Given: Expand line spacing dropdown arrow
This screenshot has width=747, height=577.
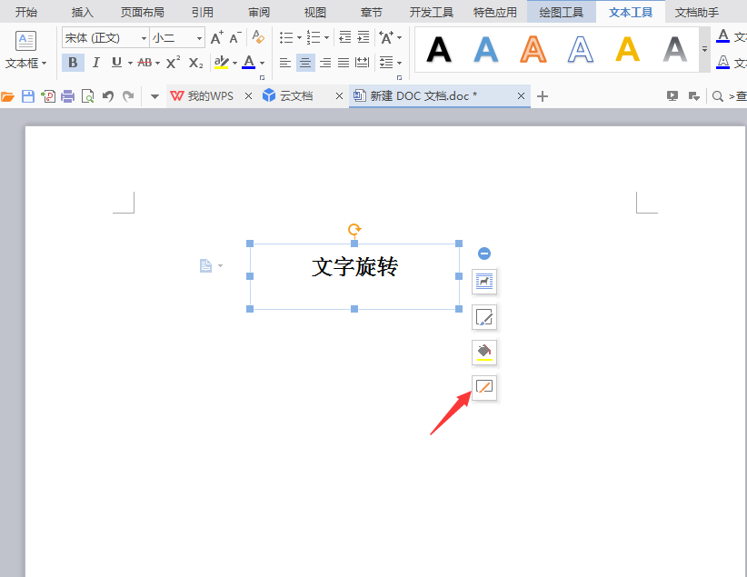Looking at the screenshot, I should (x=399, y=63).
